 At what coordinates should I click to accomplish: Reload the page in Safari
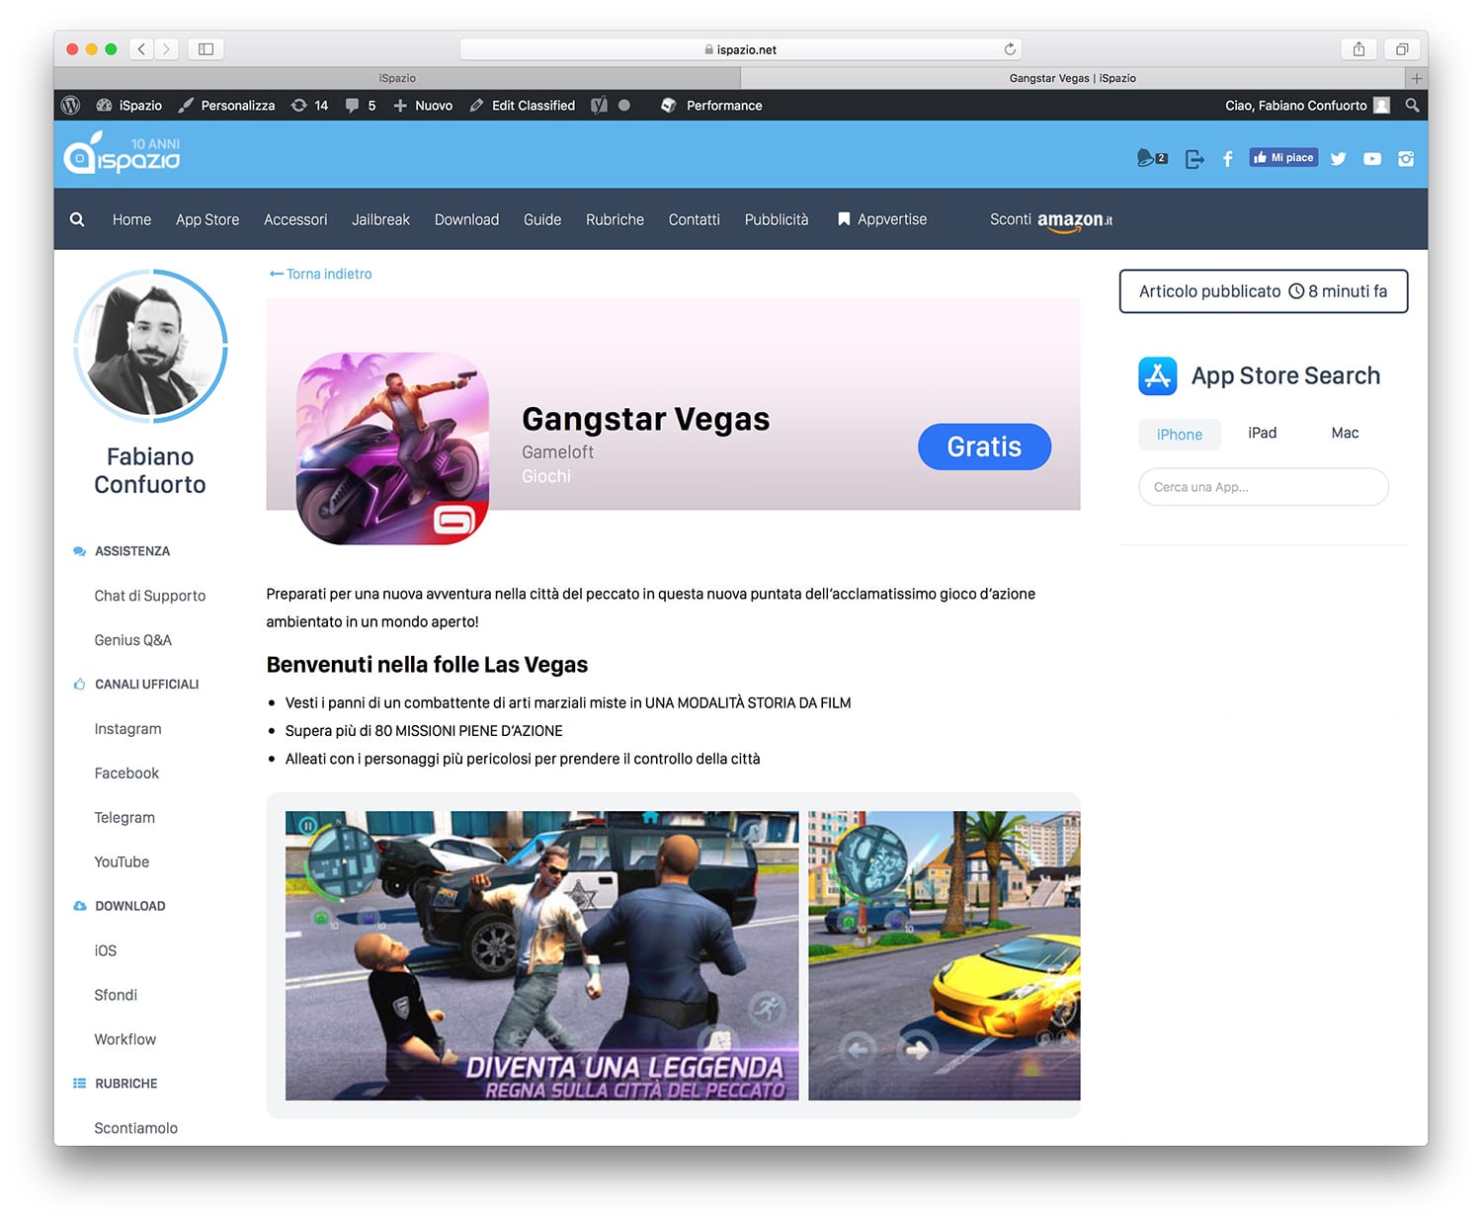1010,48
